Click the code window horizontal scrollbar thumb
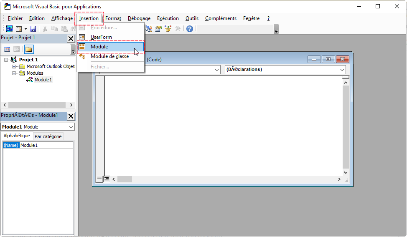The width and height of the screenshot is (407, 237). (125, 179)
